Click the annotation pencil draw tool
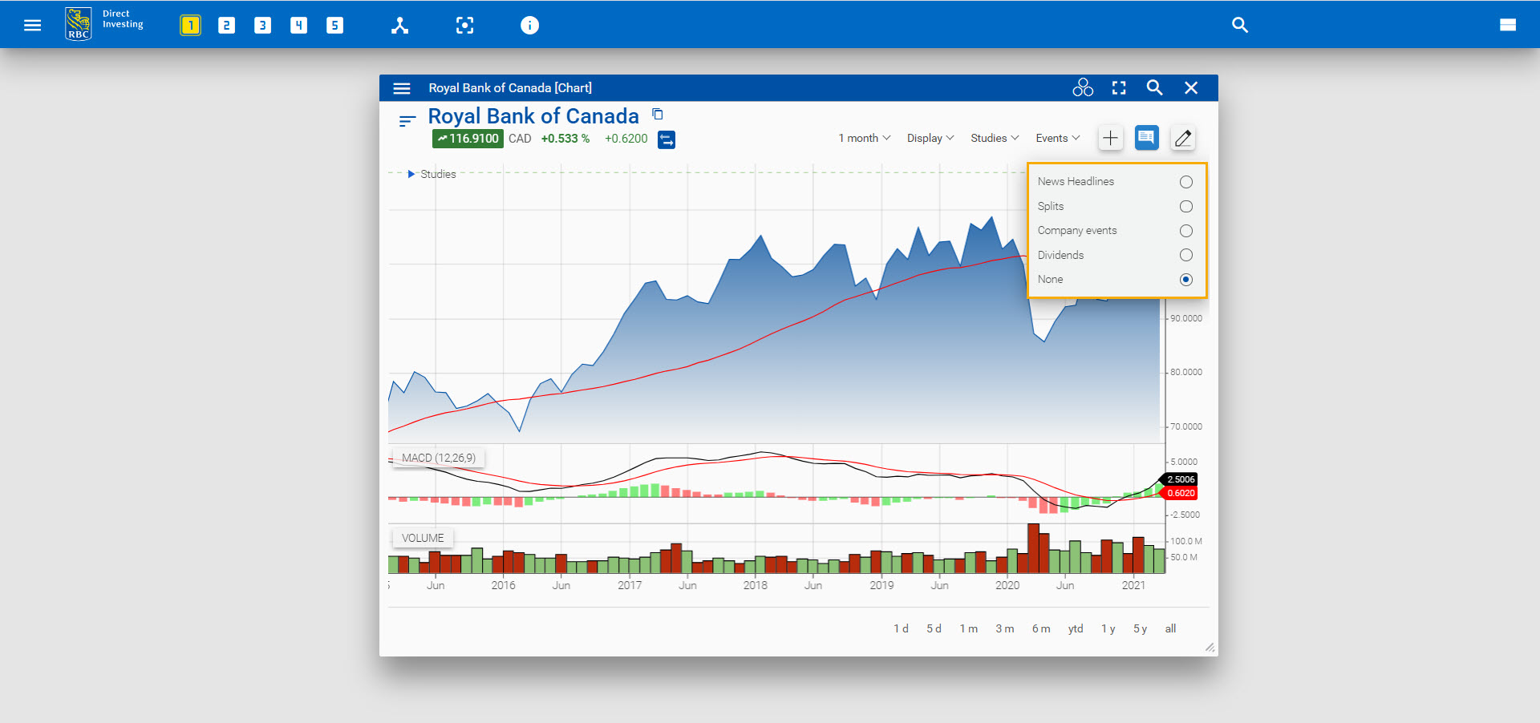1540x723 pixels. tap(1182, 139)
